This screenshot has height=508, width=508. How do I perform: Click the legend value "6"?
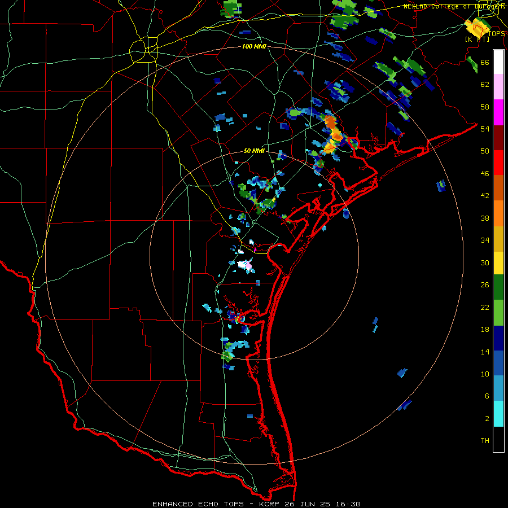point(487,396)
